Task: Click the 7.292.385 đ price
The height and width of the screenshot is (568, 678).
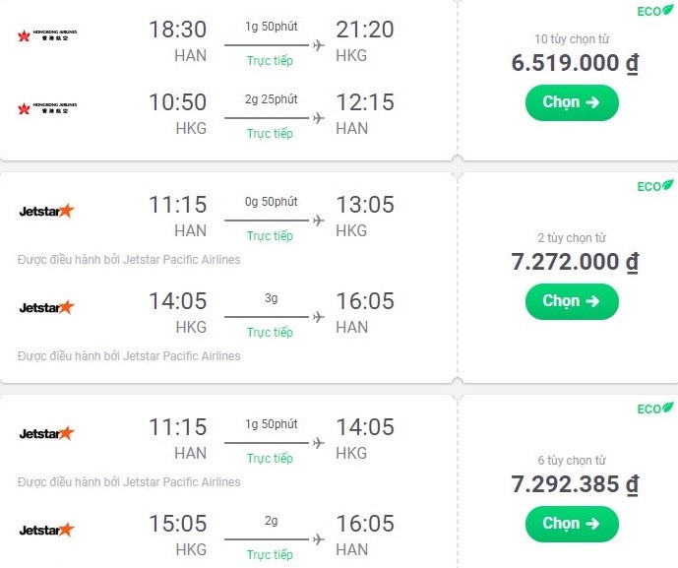Action: click(x=575, y=484)
